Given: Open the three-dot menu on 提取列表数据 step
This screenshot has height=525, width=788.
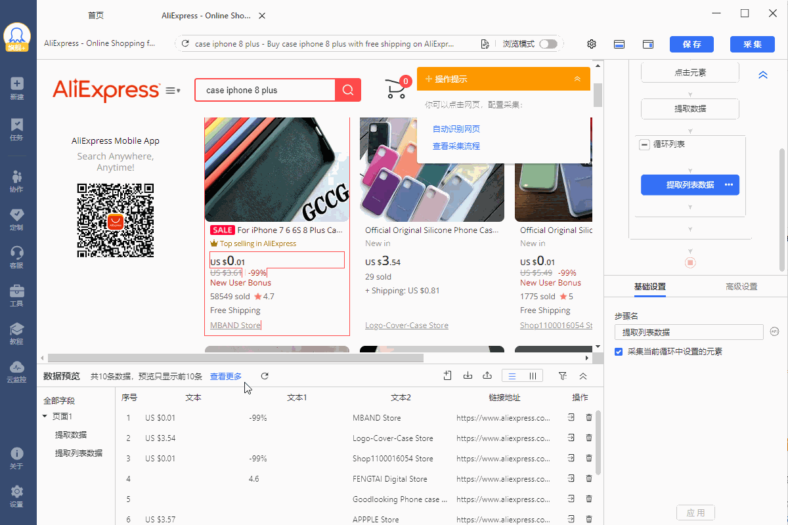Looking at the screenshot, I should coord(729,185).
